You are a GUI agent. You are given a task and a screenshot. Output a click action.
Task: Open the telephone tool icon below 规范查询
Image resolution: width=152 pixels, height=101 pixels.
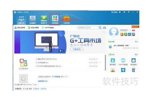click(x=134, y=70)
